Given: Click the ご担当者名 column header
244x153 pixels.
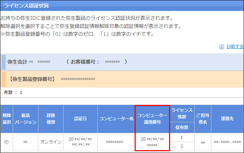Looking at the screenshot, I should [x=203, y=119].
